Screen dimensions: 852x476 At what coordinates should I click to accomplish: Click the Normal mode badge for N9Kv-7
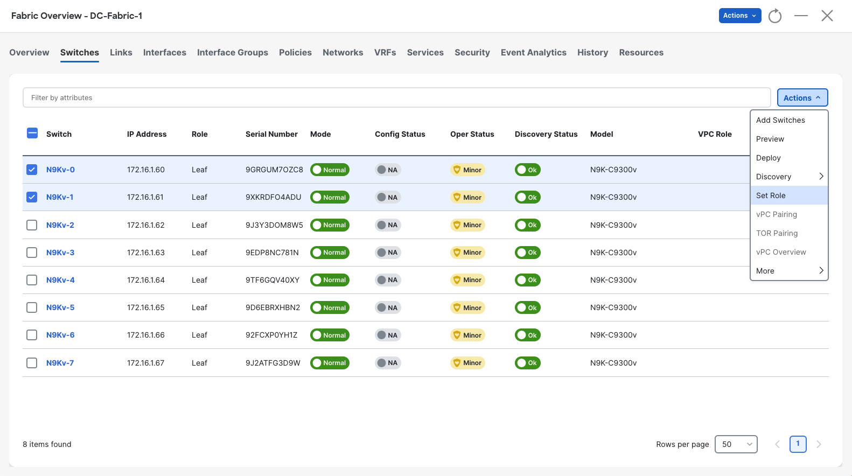(x=330, y=363)
